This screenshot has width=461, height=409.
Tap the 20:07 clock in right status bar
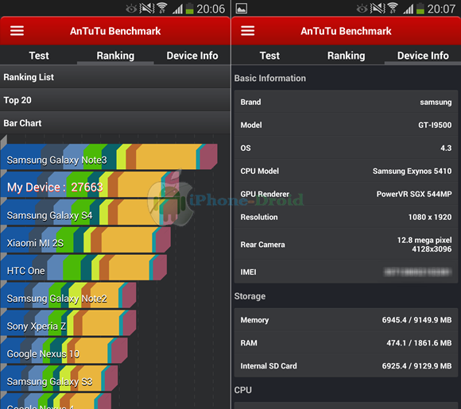(x=441, y=9)
